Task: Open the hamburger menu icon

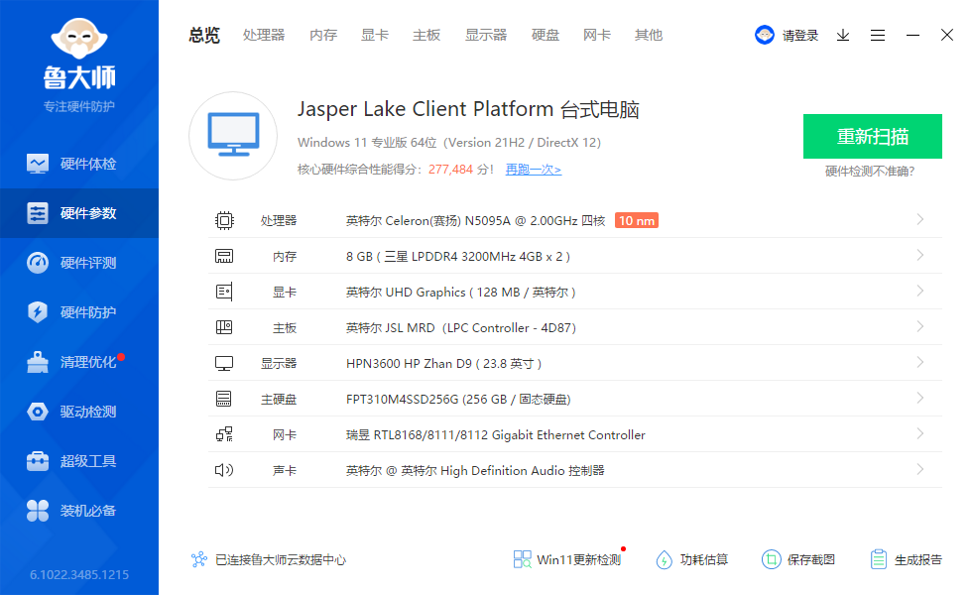Action: pos(878,35)
